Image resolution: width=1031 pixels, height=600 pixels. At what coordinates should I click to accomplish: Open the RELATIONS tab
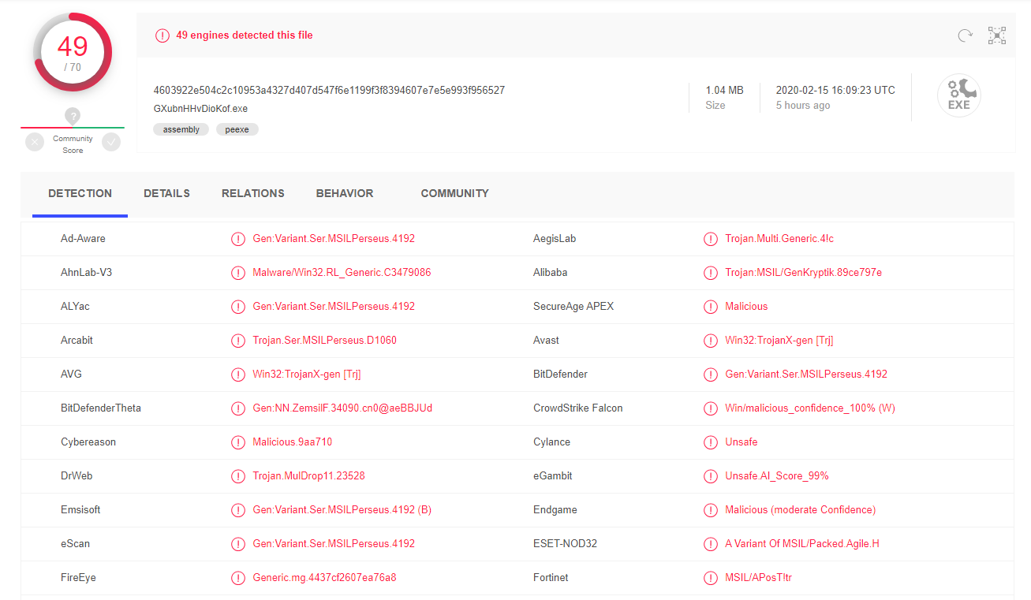tap(253, 193)
